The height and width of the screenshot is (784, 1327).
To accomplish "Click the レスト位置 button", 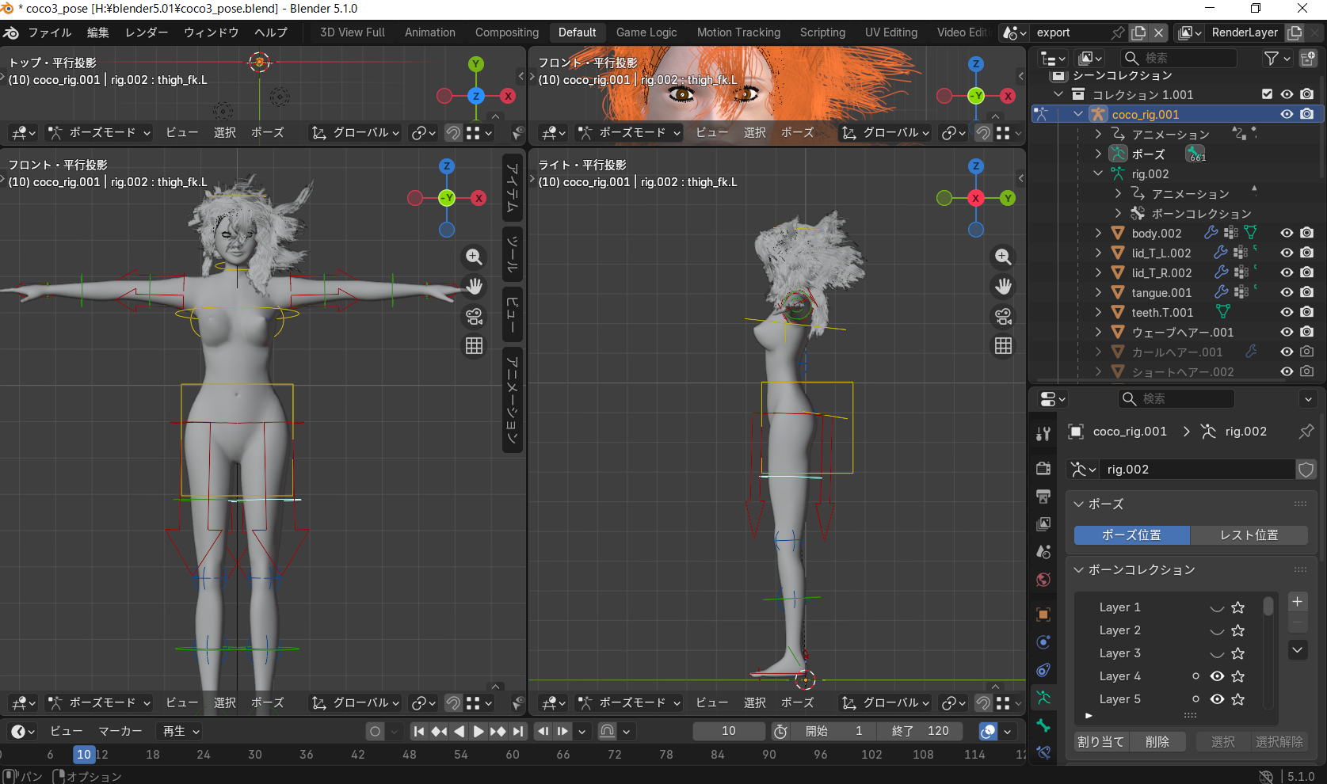I will [x=1249, y=535].
